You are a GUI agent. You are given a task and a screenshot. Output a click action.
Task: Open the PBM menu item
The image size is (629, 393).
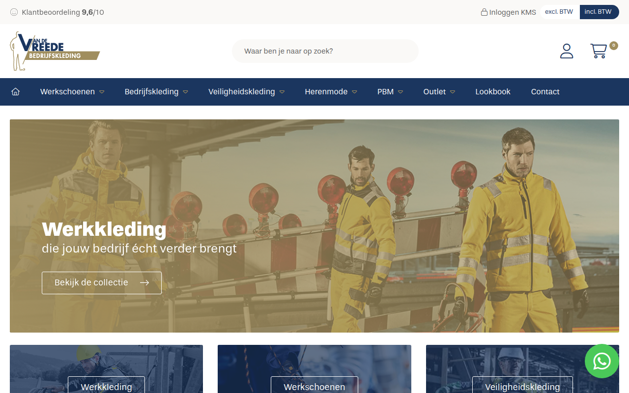point(385,92)
